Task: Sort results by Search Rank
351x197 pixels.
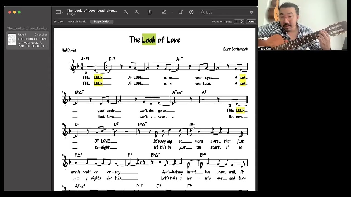Action: [x=77, y=21]
